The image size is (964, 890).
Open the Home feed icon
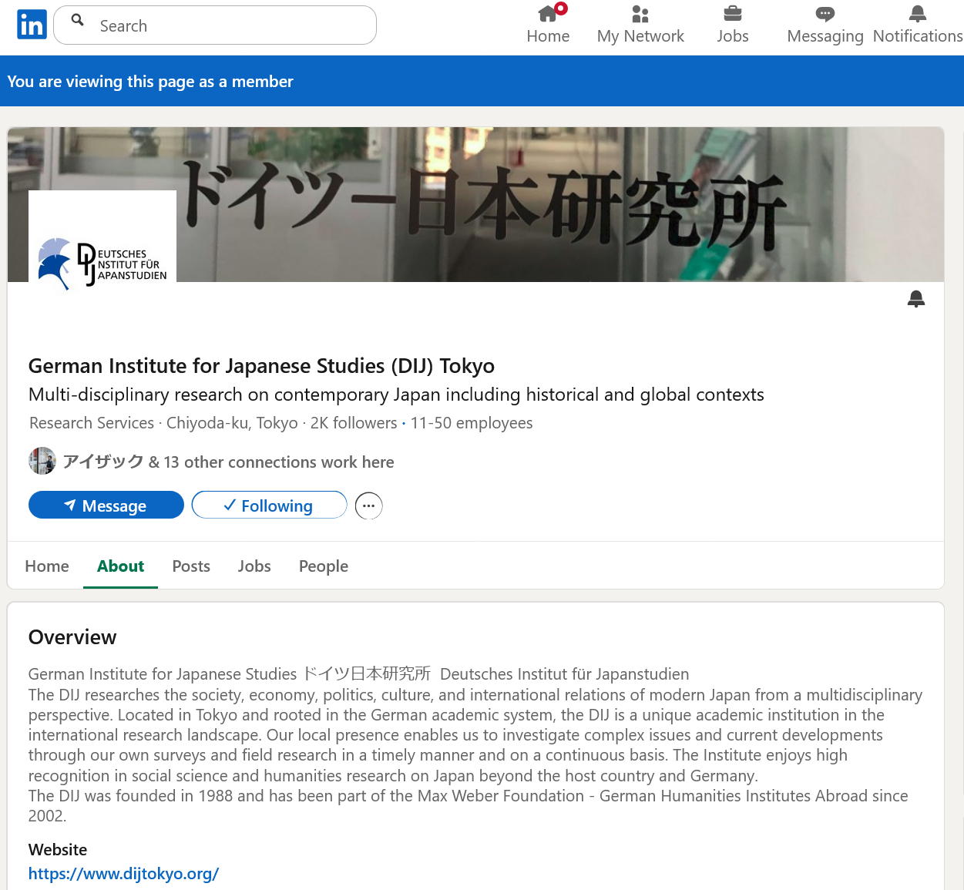(x=548, y=14)
